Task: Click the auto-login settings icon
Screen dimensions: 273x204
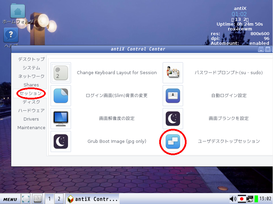Action: coord(173,96)
